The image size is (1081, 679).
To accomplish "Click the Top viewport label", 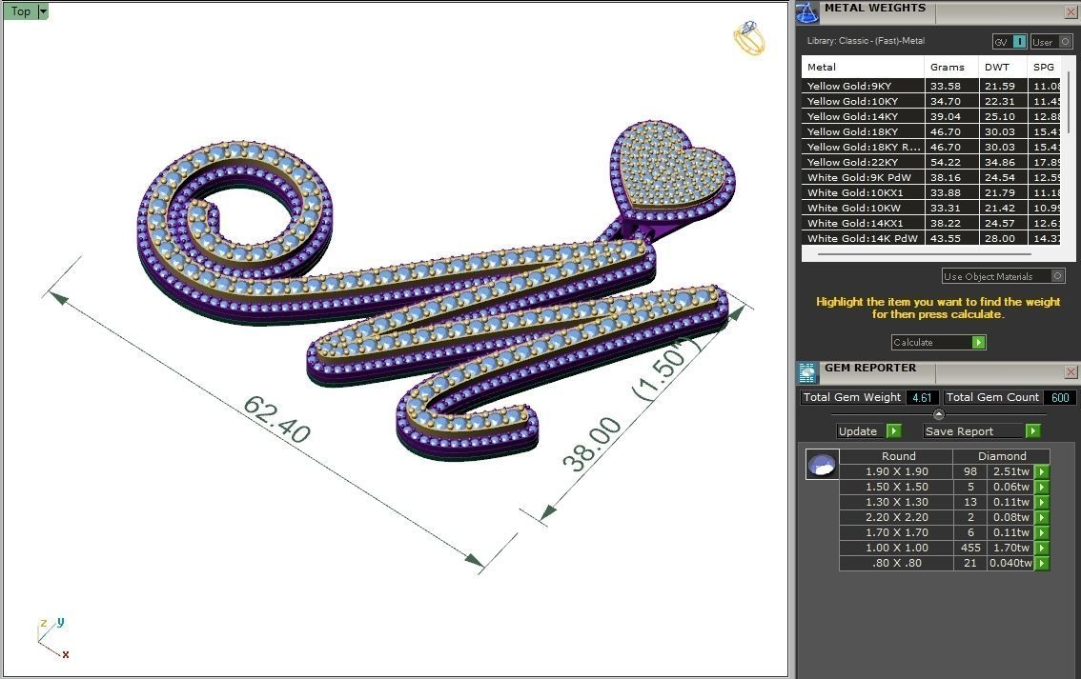I will point(21,11).
